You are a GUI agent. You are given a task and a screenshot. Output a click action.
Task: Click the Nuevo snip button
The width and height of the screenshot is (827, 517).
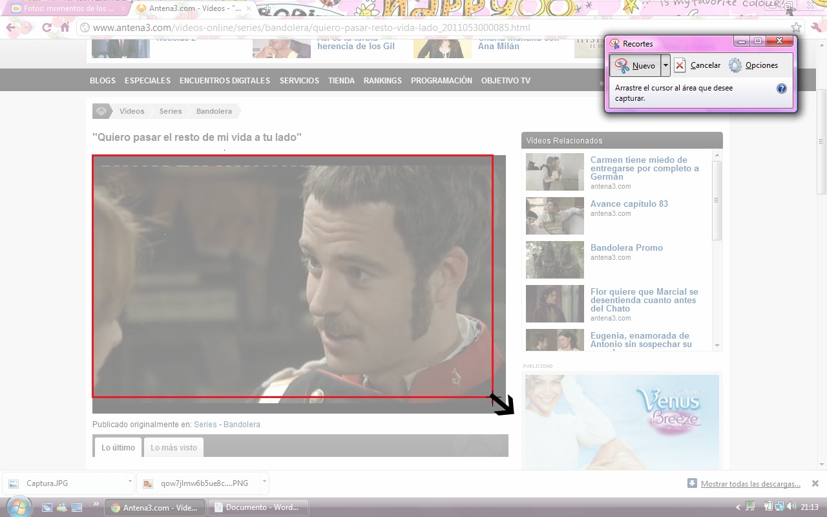(634, 65)
